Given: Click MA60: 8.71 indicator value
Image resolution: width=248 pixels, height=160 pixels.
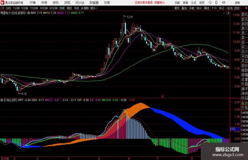Looking at the screenshot, I should 77,13.
